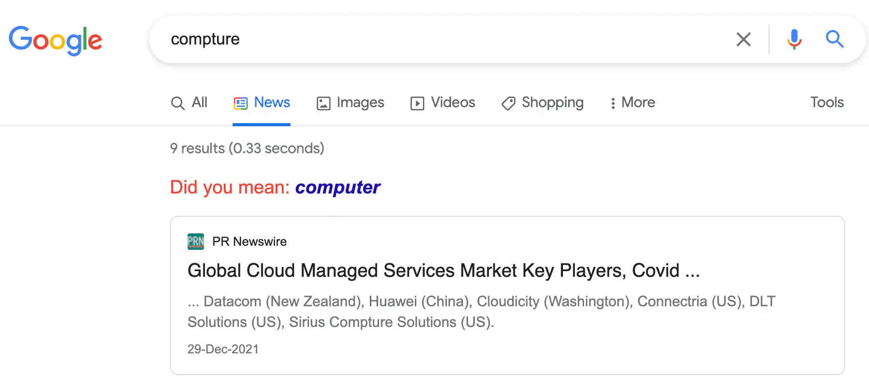Viewport: 869px width, 387px height.
Task: Click the News tab newspaper icon
Action: (241, 103)
